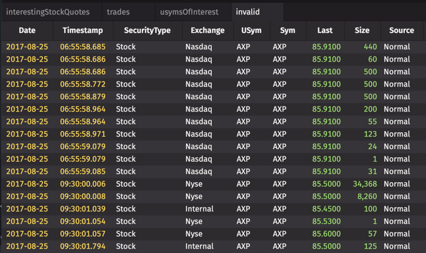426x253 pixels.
Task: Click Nyse cell in the 09:30:01.057 row
Action: click(x=194, y=234)
